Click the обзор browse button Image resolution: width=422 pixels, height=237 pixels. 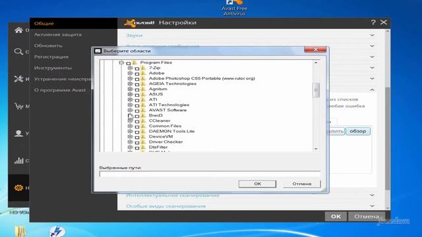357,131
